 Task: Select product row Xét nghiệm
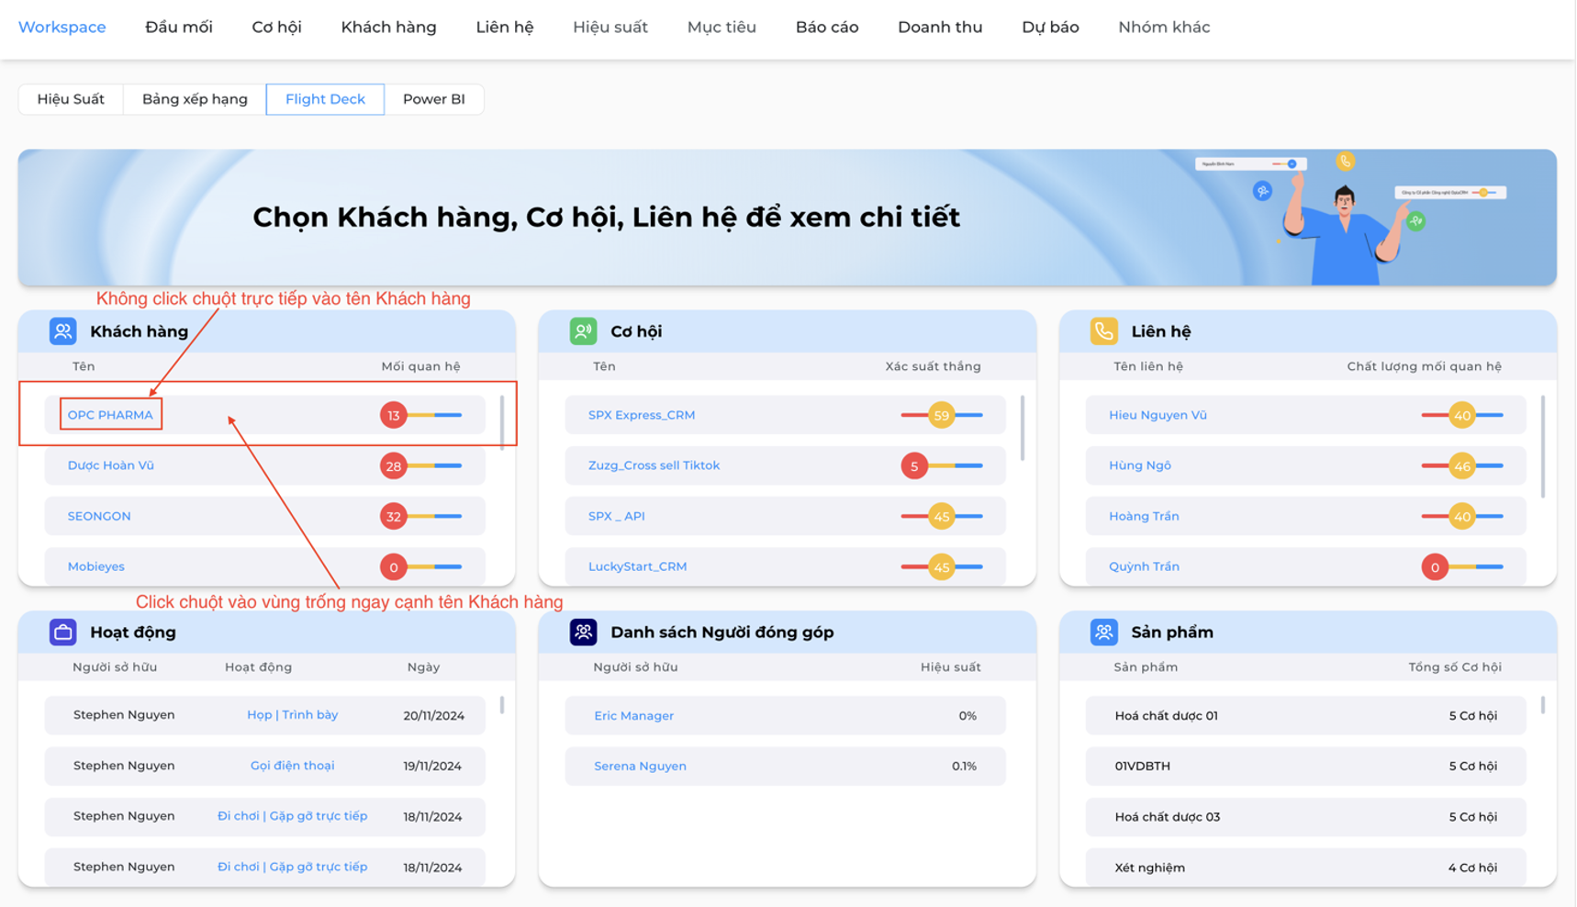[x=1305, y=867]
